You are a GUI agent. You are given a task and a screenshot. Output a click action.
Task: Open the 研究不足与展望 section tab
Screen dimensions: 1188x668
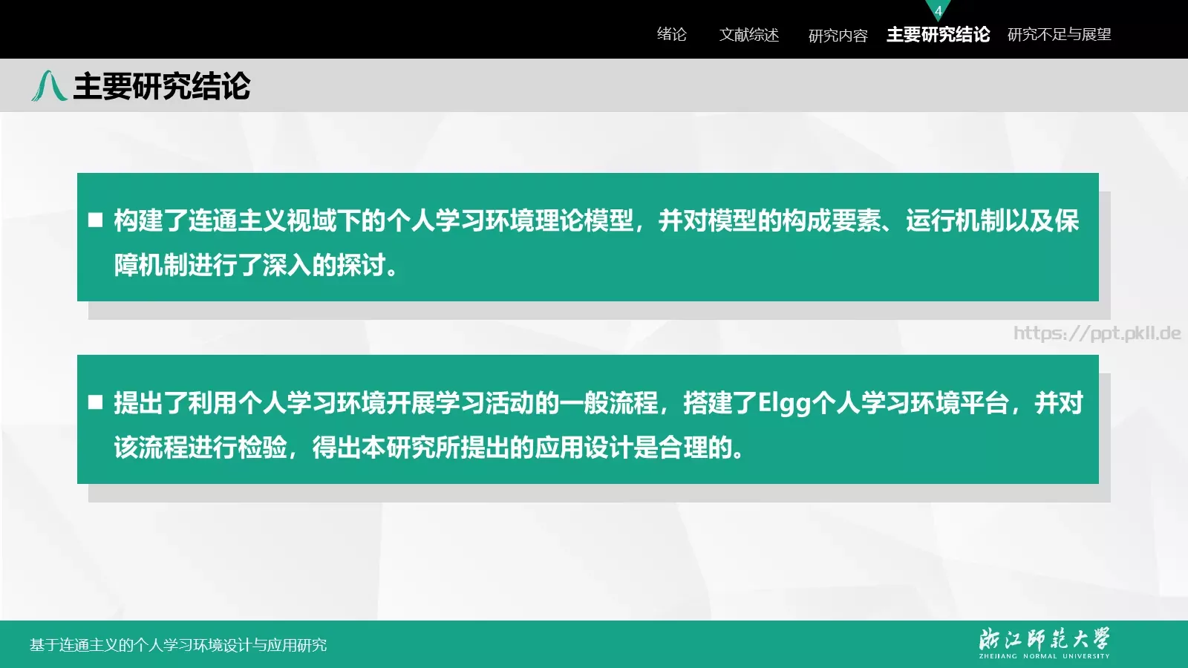(x=1059, y=34)
